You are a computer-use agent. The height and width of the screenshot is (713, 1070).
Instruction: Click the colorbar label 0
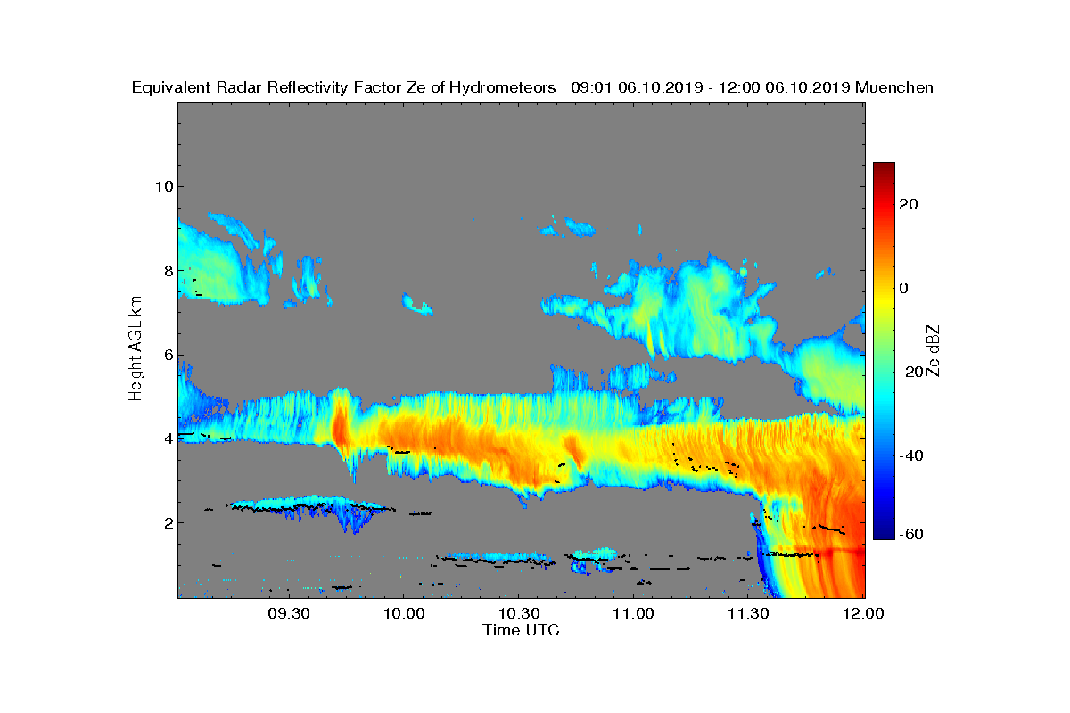[905, 288]
